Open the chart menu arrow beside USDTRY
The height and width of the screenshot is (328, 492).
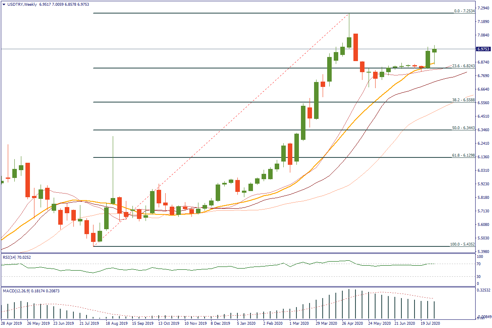[4, 4]
